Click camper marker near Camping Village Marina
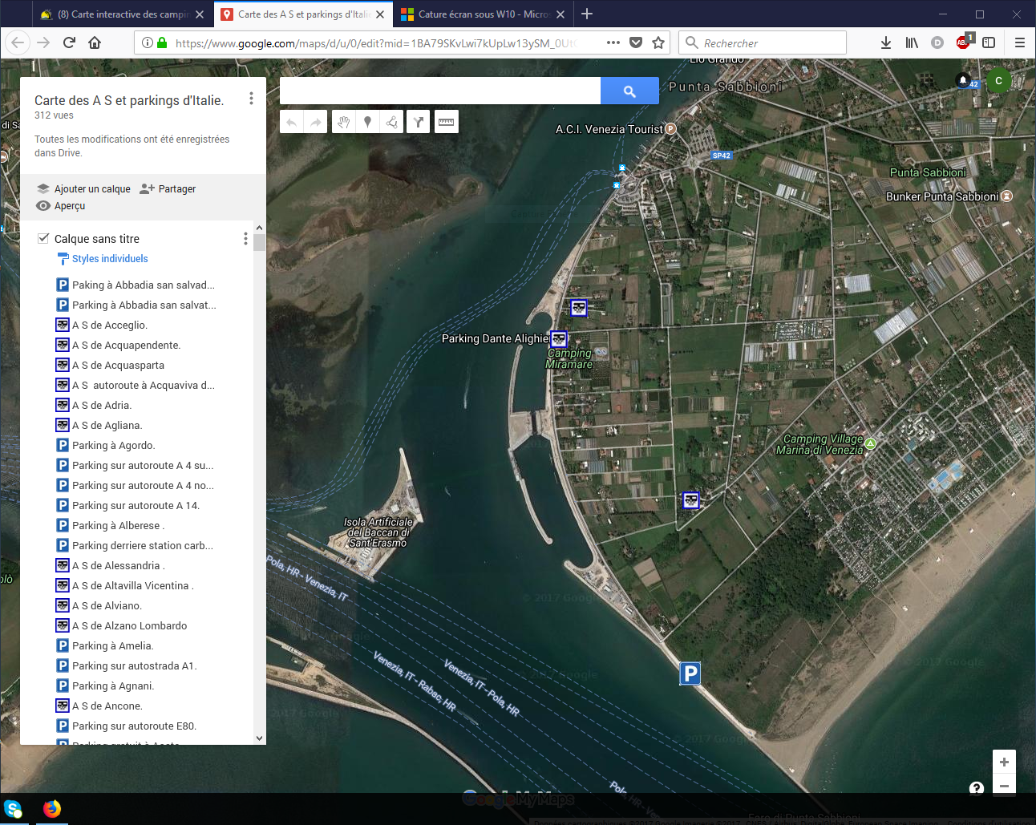The image size is (1036, 825). [x=691, y=501]
